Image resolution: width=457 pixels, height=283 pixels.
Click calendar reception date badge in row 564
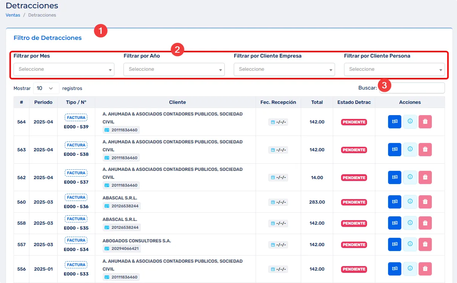coord(278,122)
